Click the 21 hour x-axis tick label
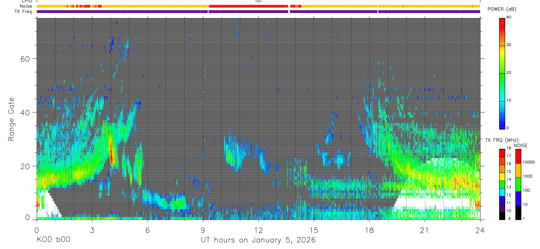540x249 pixels. [x=425, y=230]
